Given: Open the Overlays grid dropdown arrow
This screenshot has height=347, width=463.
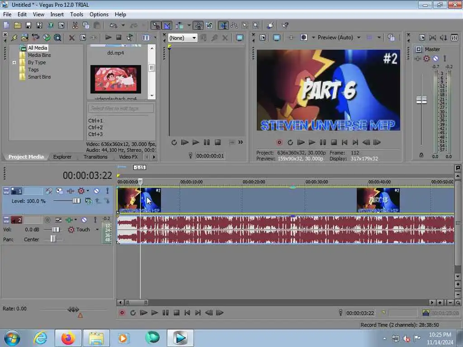Looking at the screenshot, I should click(379, 38).
